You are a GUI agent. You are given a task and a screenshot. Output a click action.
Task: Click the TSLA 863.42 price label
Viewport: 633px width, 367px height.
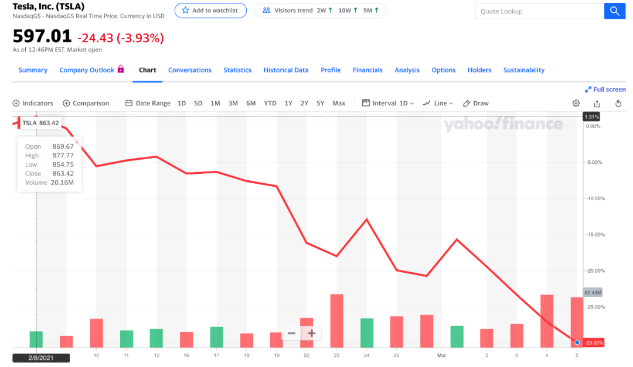tap(40, 123)
